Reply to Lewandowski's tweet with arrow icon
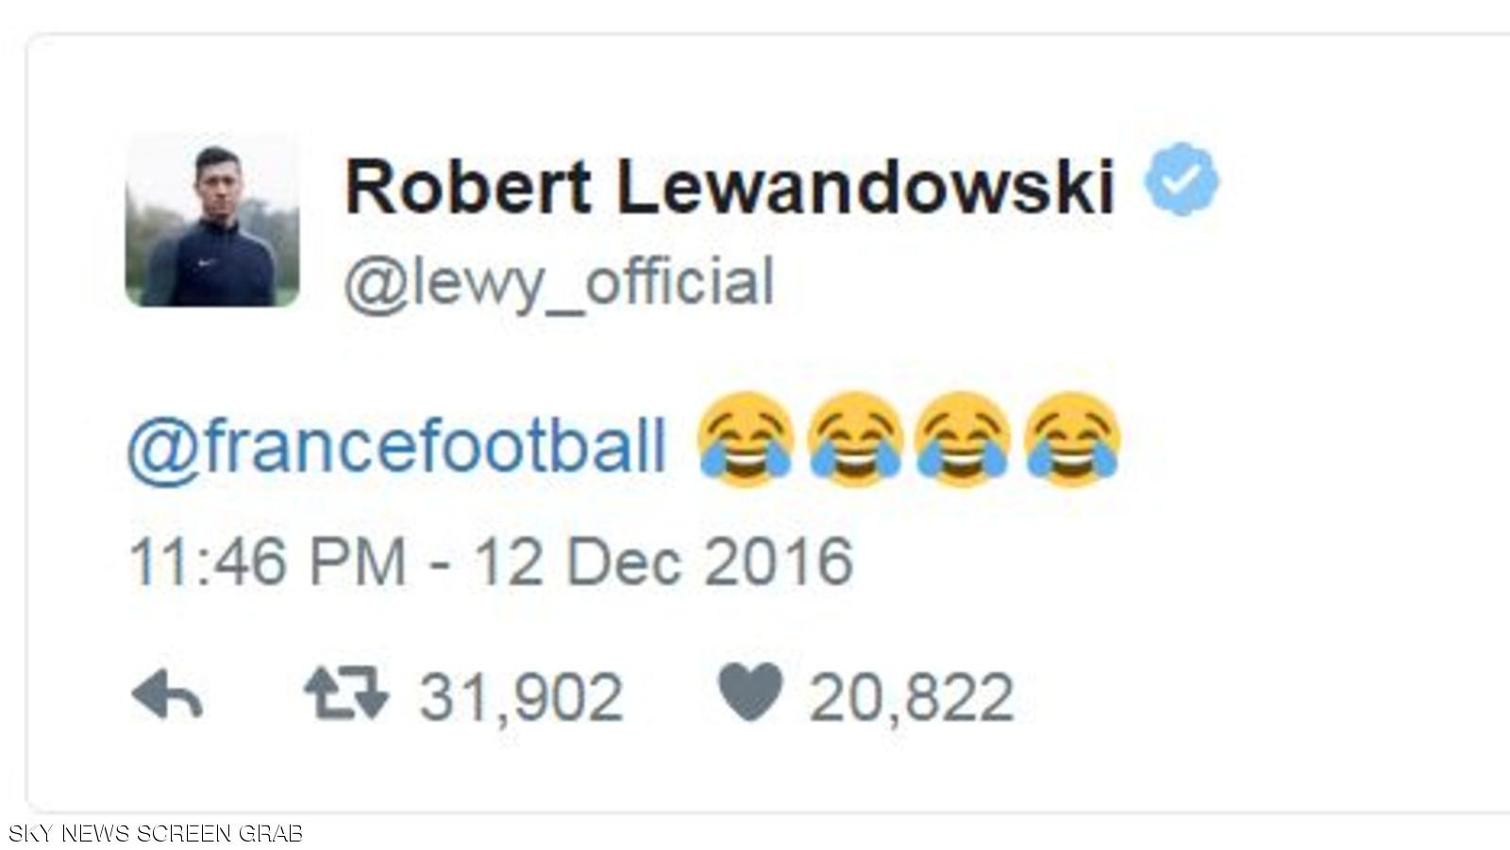1510x850 pixels. point(167,695)
